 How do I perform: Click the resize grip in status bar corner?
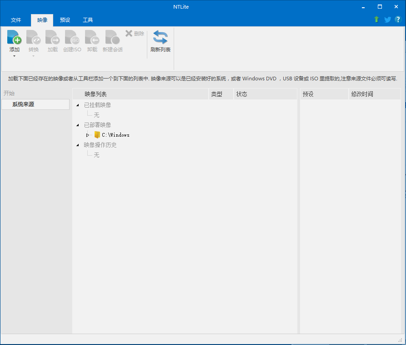[400, 340]
